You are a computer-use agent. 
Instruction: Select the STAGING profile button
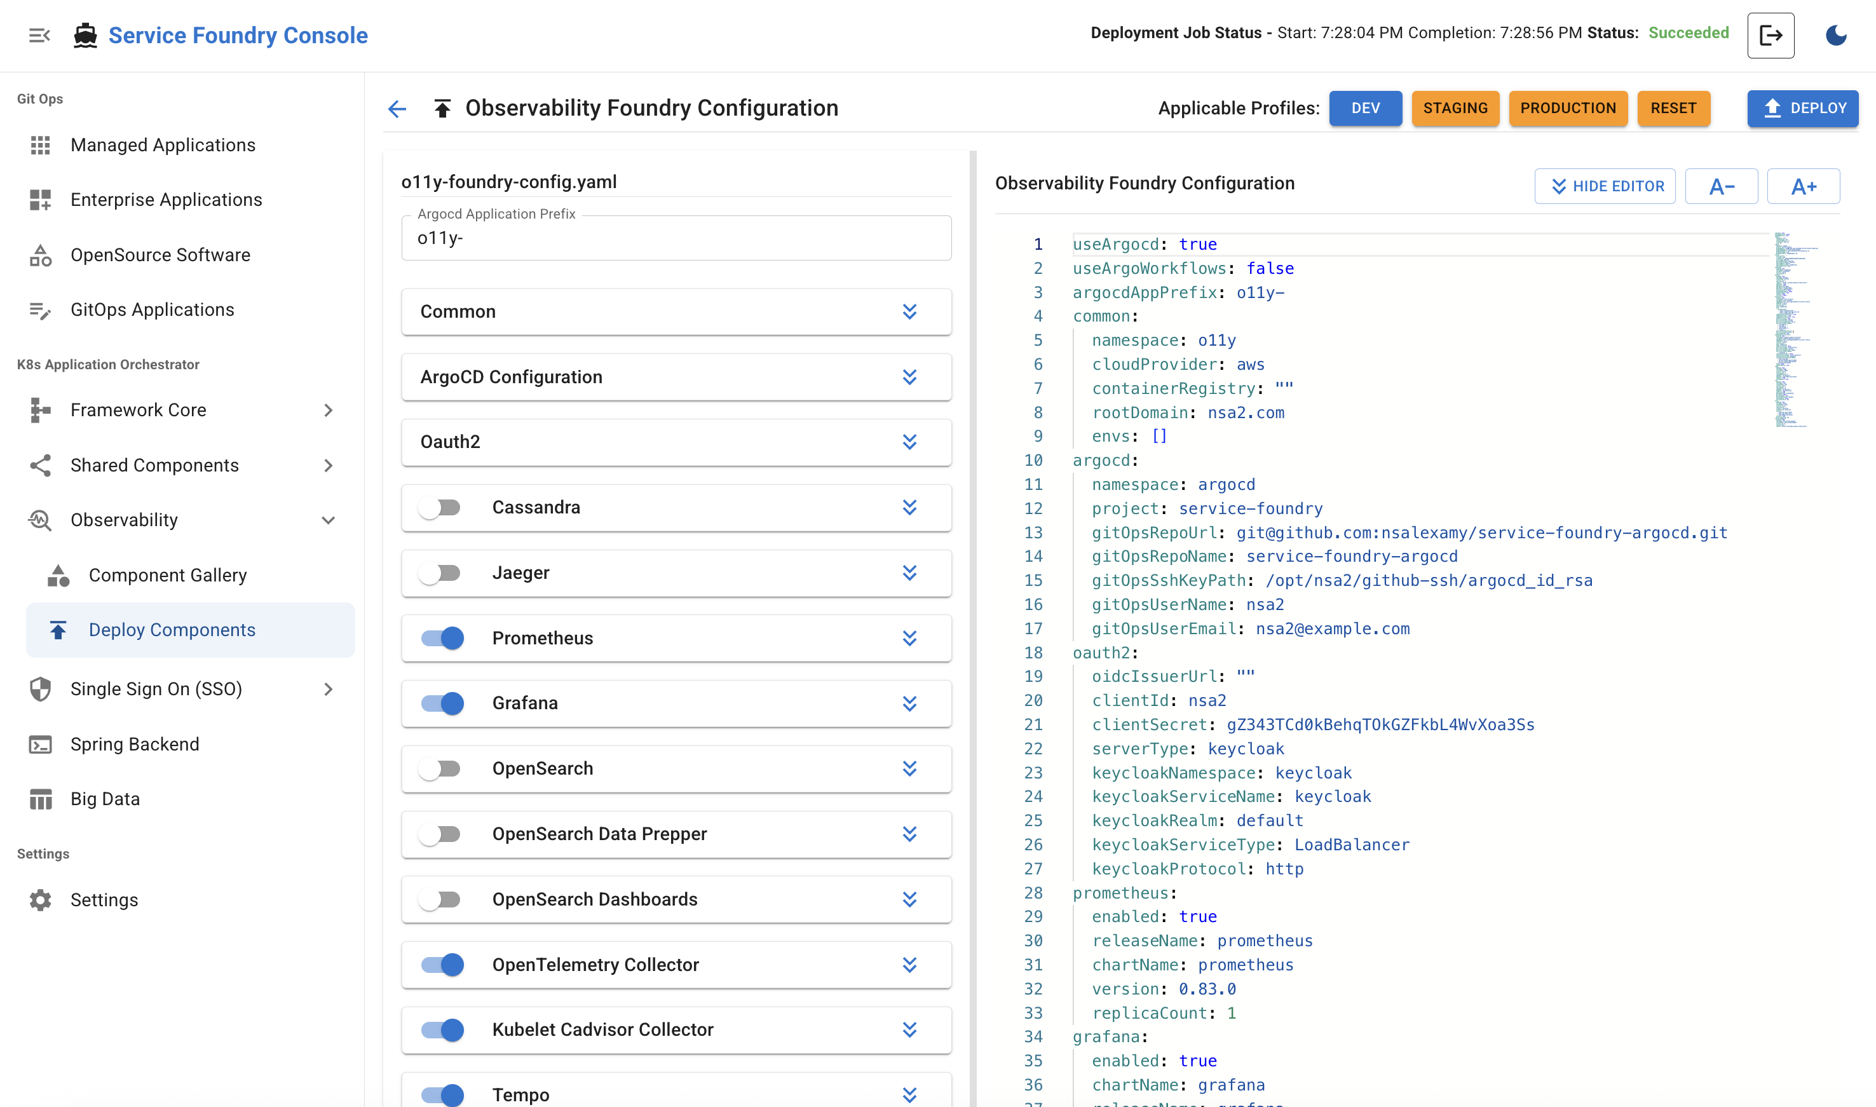(x=1455, y=109)
